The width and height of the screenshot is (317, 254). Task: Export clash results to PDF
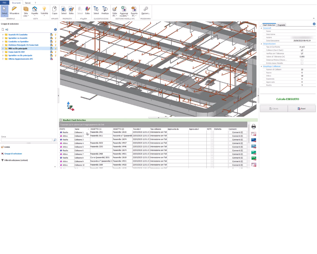(x=254, y=134)
